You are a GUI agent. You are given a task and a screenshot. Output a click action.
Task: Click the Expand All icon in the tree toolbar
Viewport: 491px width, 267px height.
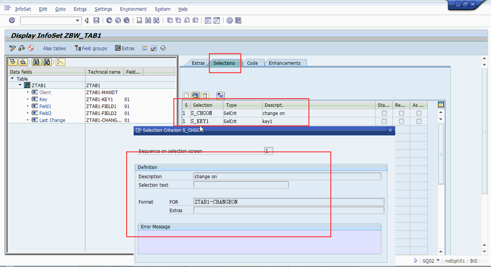coord(13,62)
